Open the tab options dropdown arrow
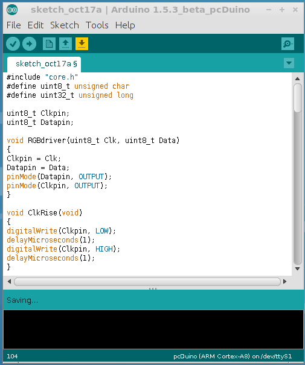 [289, 63]
